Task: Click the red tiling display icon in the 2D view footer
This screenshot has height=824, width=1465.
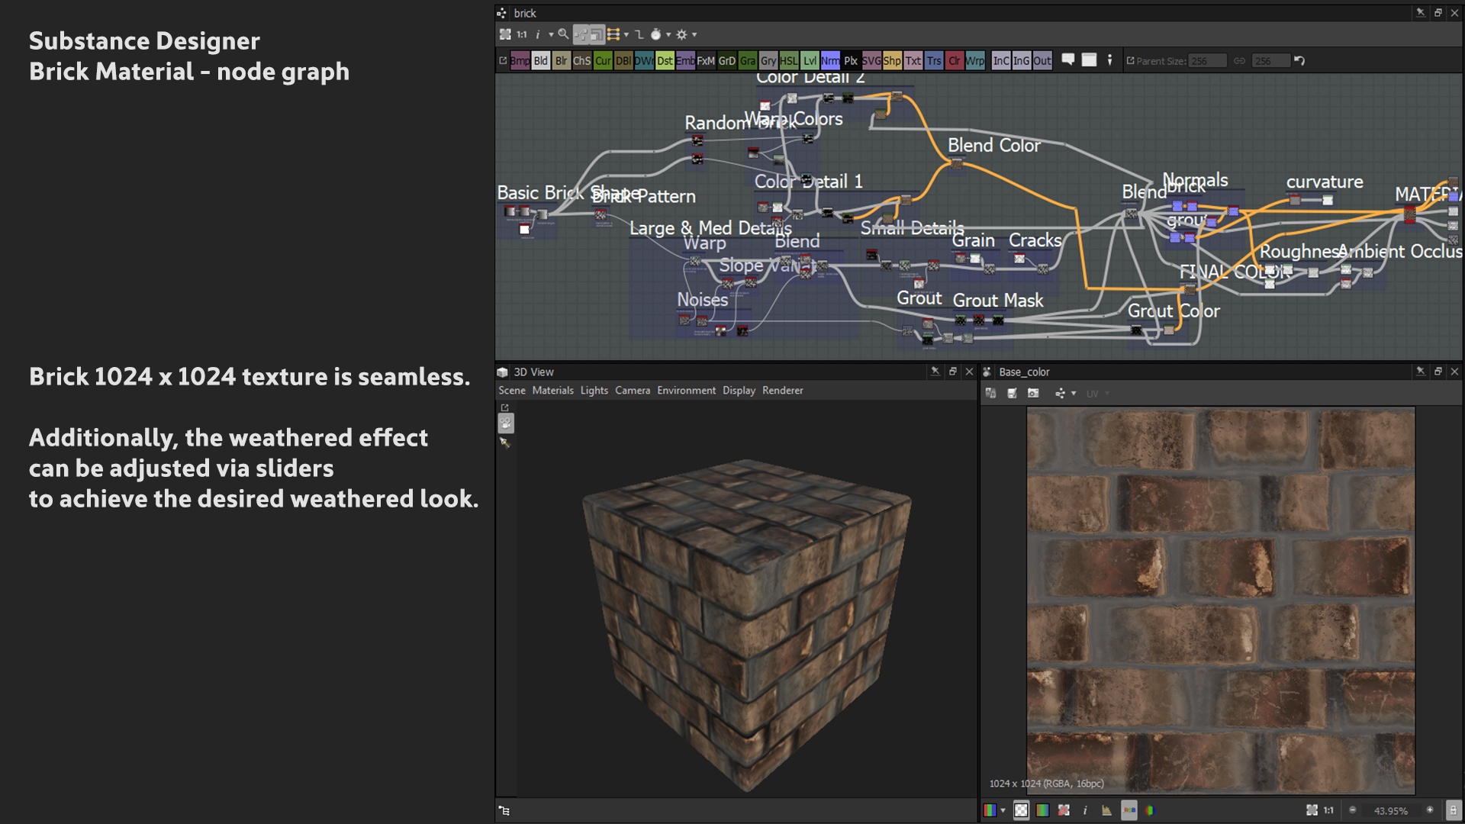Action: [1064, 810]
